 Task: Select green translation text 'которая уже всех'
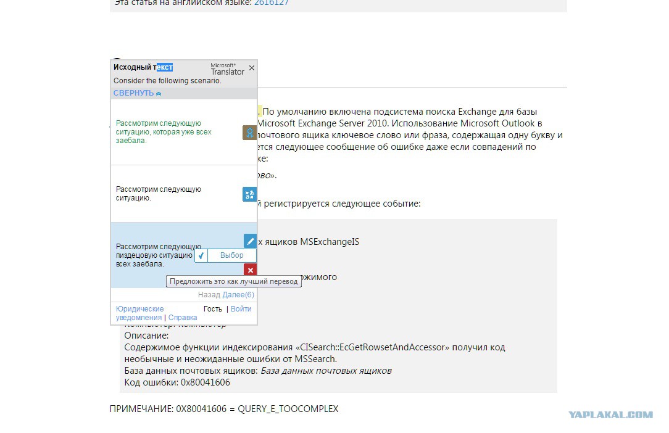(x=185, y=132)
